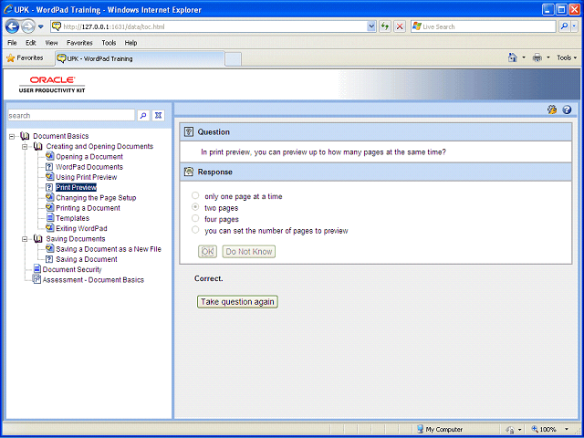Click the Do Not Know button
The height and width of the screenshot is (438, 584).
pos(249,252)
